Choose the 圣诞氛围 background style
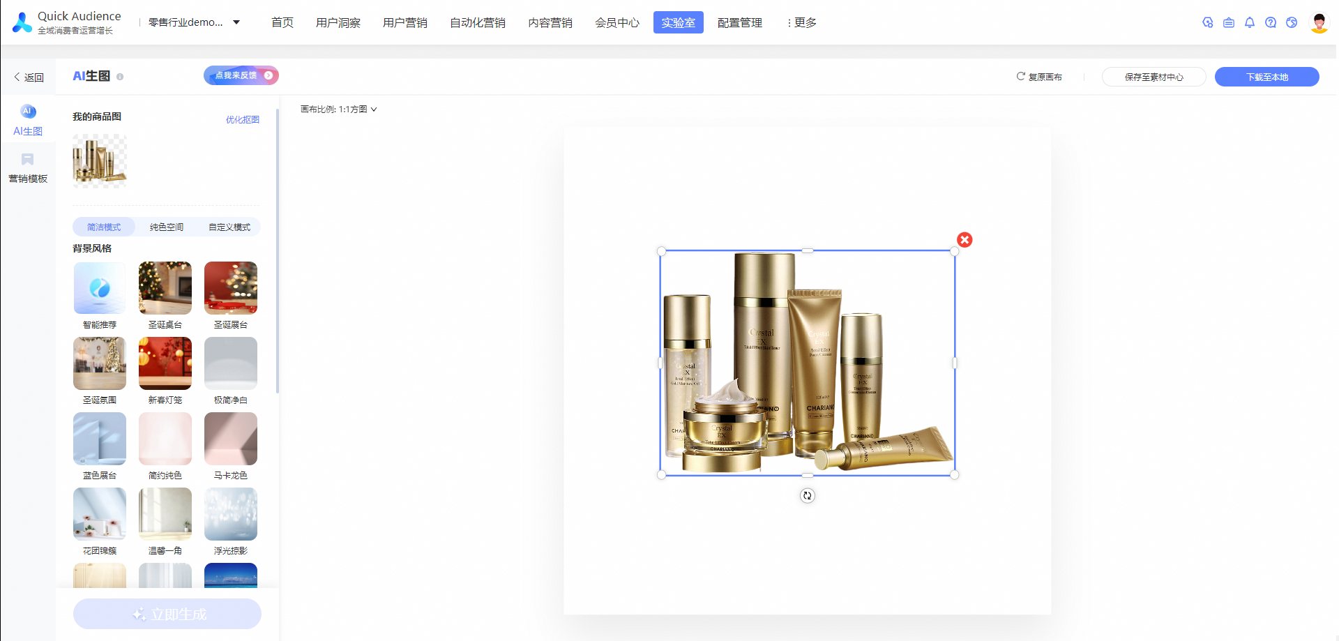Viewport: 1339px width, 641px height. coord(100,363)
